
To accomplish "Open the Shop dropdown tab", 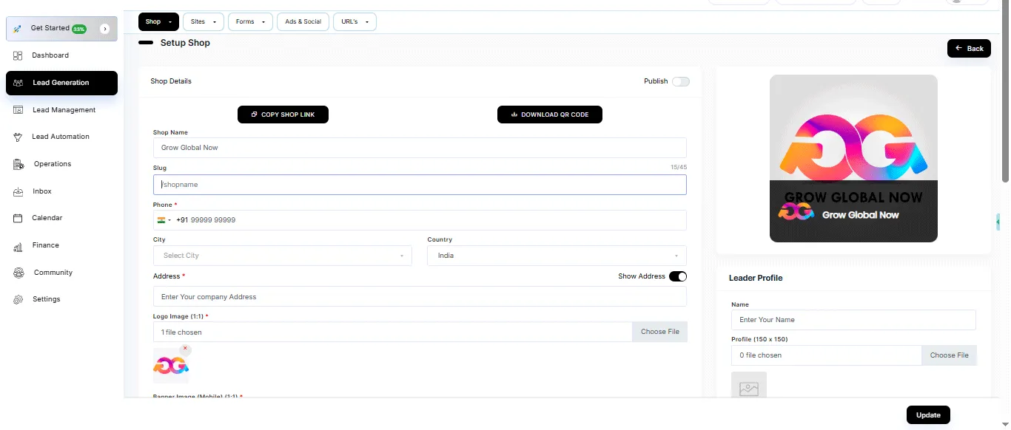I will pos(159,21).
